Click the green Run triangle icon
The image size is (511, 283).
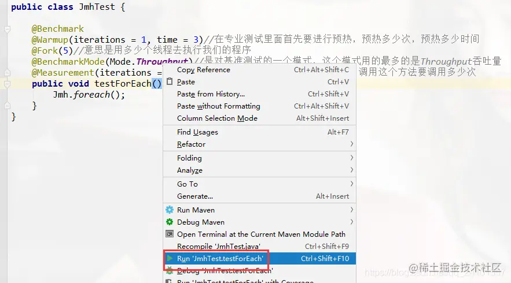[170, 259]
